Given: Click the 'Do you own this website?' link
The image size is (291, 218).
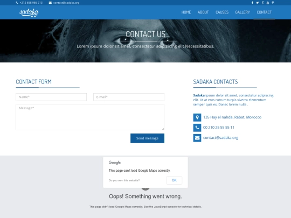Looking at the screenshot, I should (x=124, y=180).
